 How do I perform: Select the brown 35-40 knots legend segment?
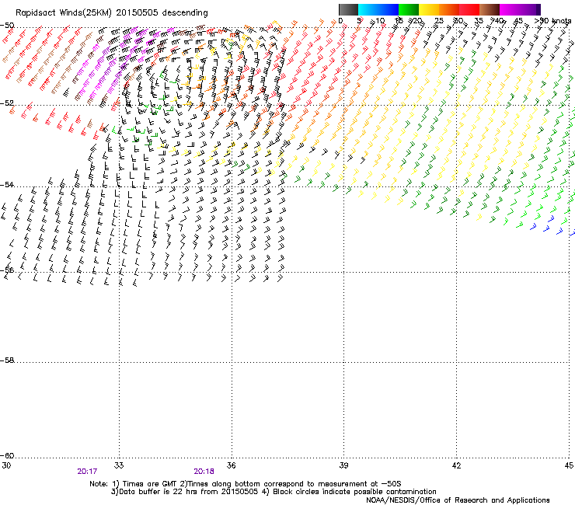click(490, 9)
